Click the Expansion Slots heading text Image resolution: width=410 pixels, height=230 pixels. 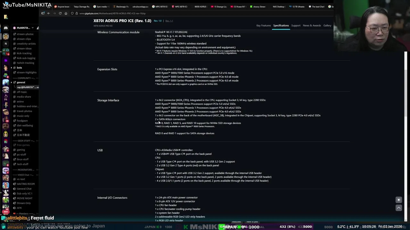[107, 69]
